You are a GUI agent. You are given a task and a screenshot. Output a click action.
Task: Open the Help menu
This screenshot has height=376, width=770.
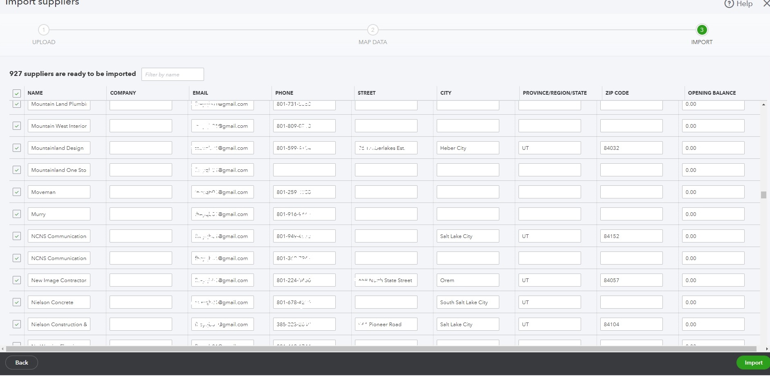click(739, 4)
